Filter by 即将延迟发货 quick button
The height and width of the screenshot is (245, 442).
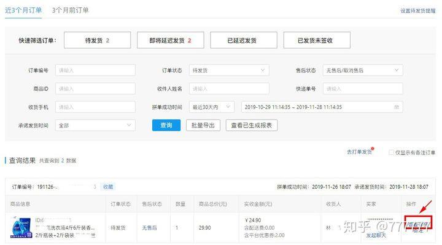coord(171,40)
